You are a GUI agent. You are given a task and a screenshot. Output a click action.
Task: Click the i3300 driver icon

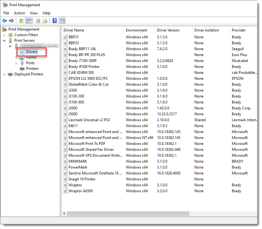(65, 90)
